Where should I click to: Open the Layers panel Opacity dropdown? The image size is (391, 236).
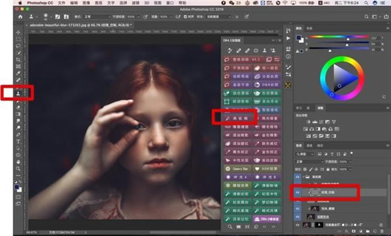click(351, 162)
